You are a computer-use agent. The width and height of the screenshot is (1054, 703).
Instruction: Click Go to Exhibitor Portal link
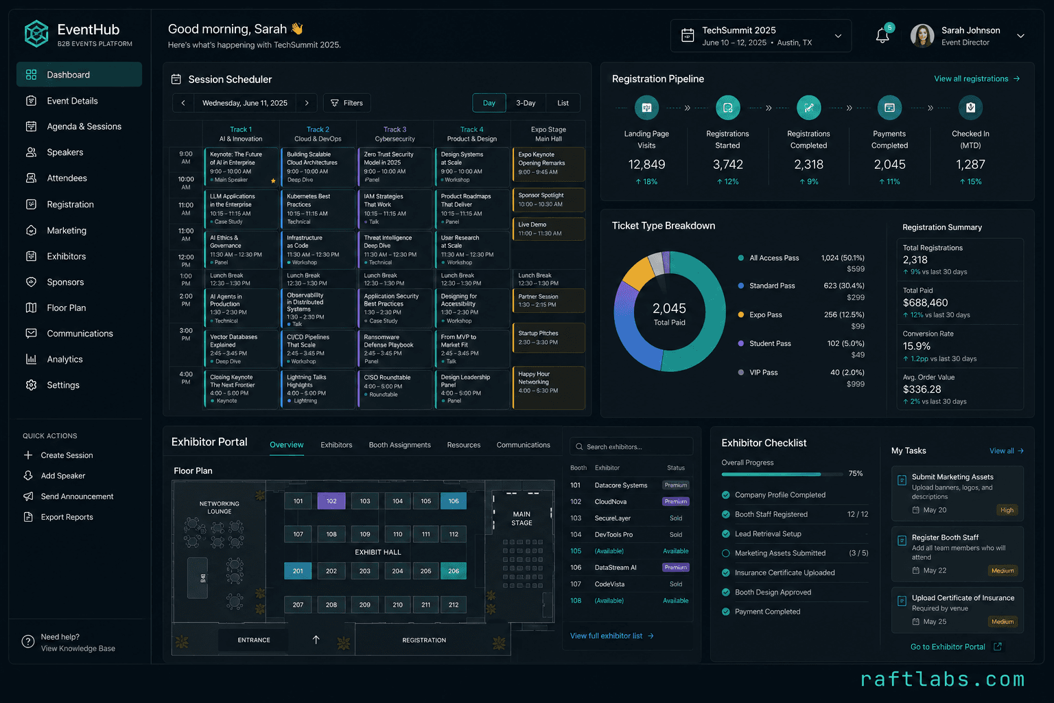[x=948, y=647]
